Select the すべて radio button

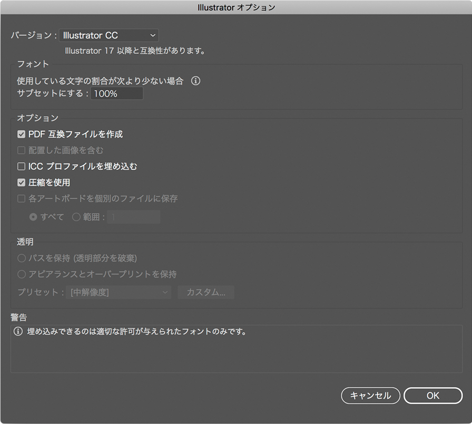[x=34, y=217]
